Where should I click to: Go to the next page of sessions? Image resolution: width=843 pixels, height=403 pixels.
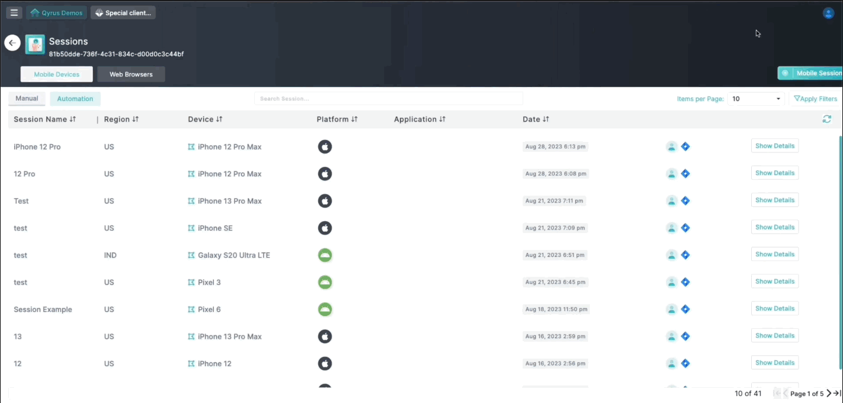[829, 394]
